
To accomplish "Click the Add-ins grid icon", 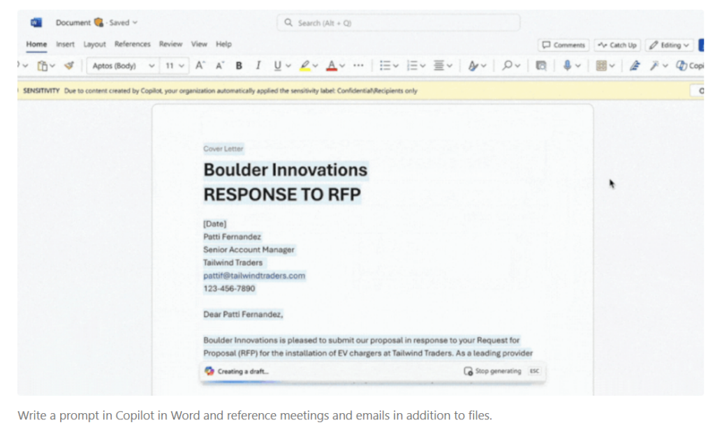I will point(601,66).
